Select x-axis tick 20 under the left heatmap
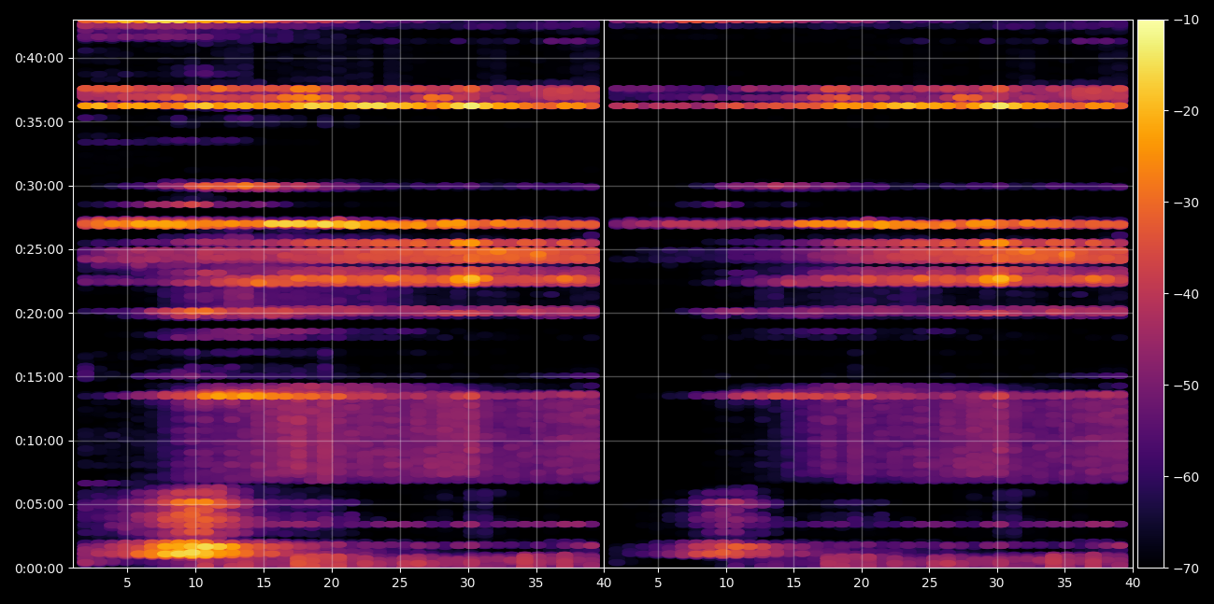Screen dimensions: 1214x604 click(332, 583)
